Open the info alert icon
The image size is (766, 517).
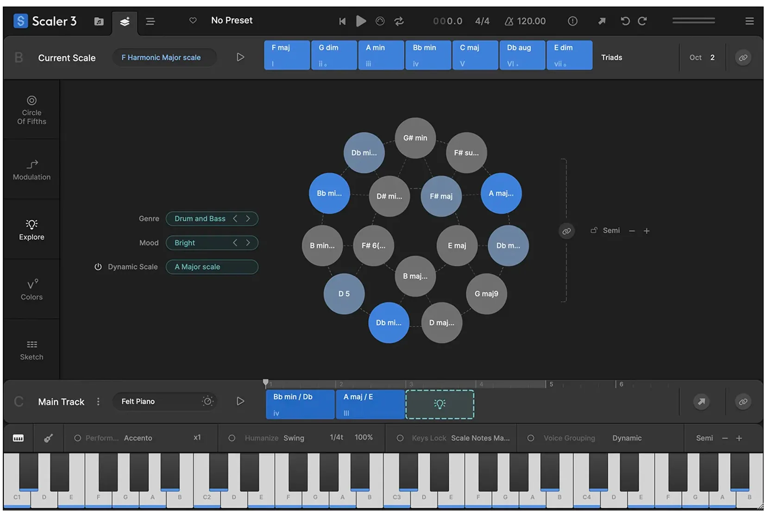[x=572, y=21]
